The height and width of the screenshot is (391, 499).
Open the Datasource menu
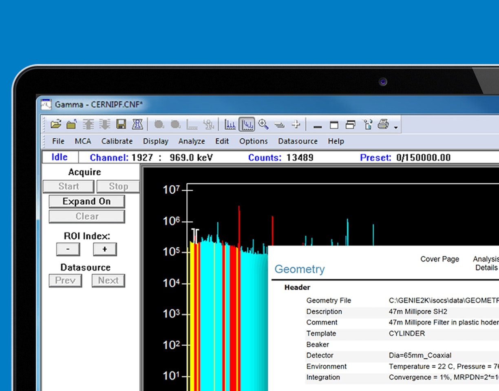[x=298, y=141]
